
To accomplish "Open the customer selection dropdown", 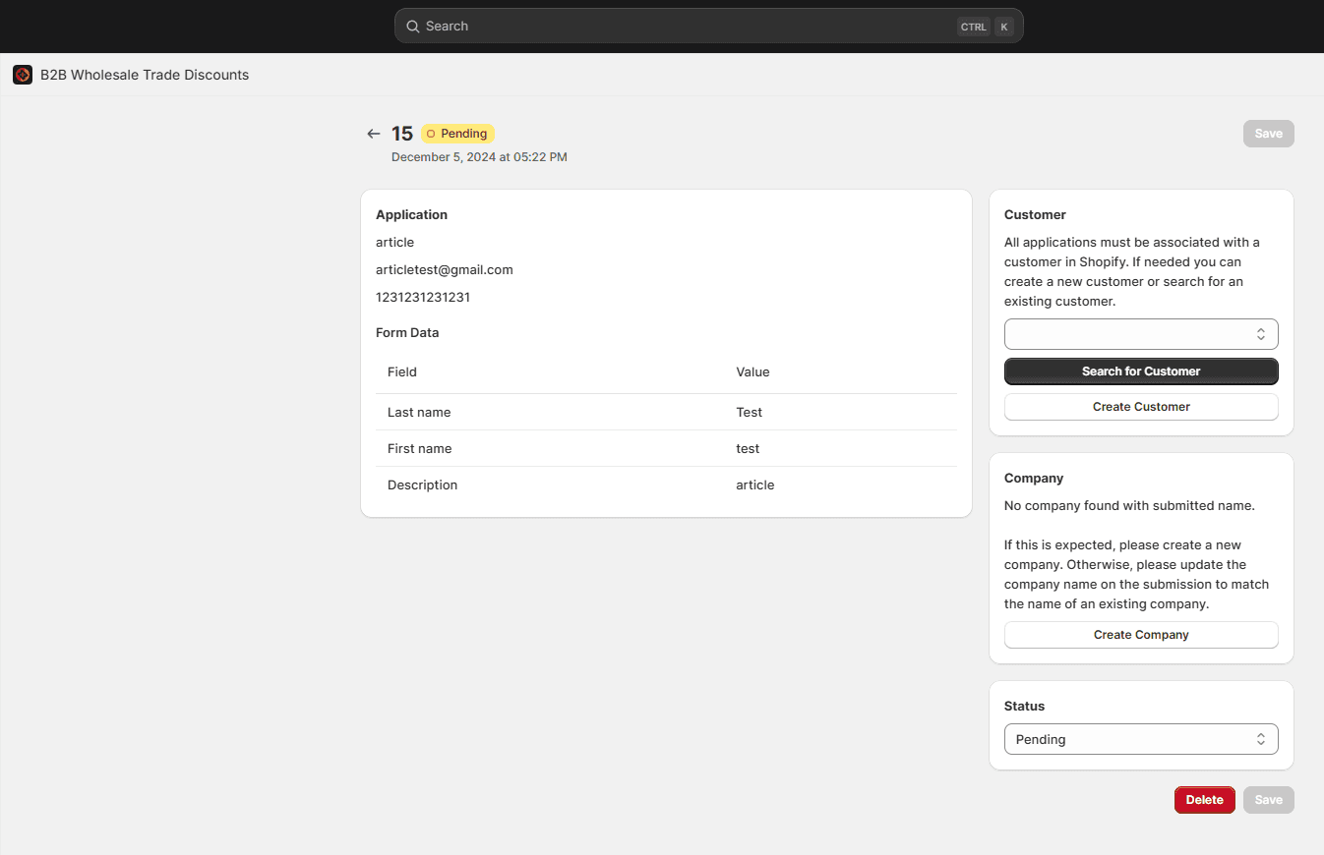I will 1141,334.
